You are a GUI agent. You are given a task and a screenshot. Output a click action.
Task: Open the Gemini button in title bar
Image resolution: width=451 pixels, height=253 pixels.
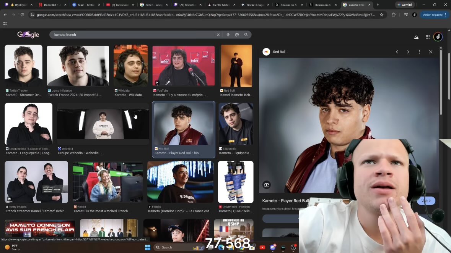[405, 5]
